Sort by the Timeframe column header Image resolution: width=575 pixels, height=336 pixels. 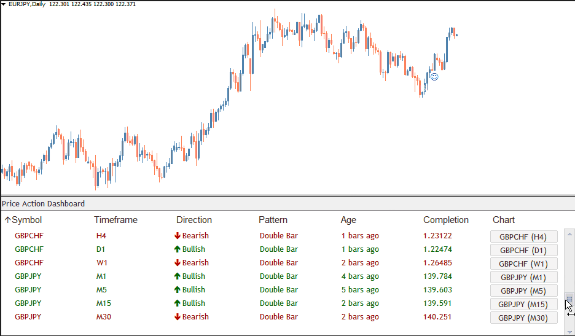(x=116, y=220)
